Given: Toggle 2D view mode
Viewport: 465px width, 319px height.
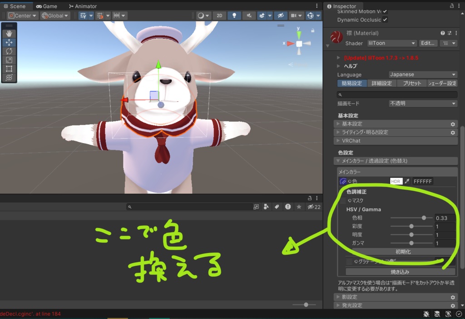Looking at the screenshot, I should point(219,15).
